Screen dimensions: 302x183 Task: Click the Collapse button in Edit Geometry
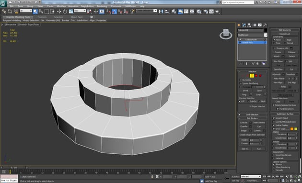[x=291, y=52]
